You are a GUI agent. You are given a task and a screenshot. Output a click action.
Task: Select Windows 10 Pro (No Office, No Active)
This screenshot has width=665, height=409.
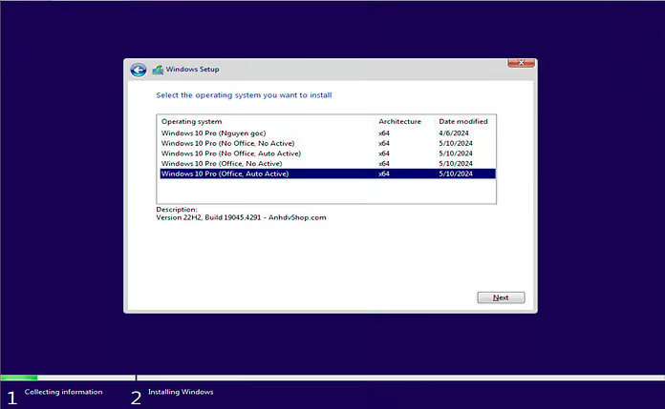pos(328,143)
